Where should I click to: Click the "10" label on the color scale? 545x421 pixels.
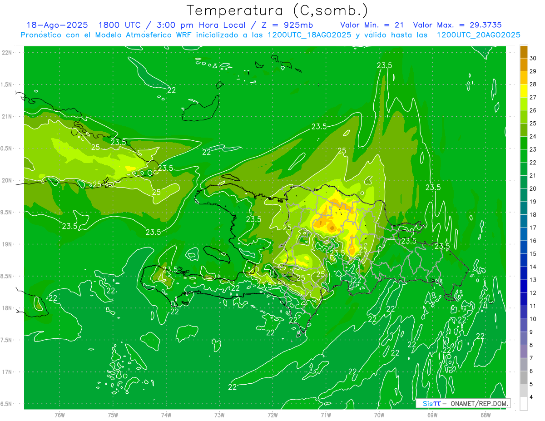coord(533,319)
